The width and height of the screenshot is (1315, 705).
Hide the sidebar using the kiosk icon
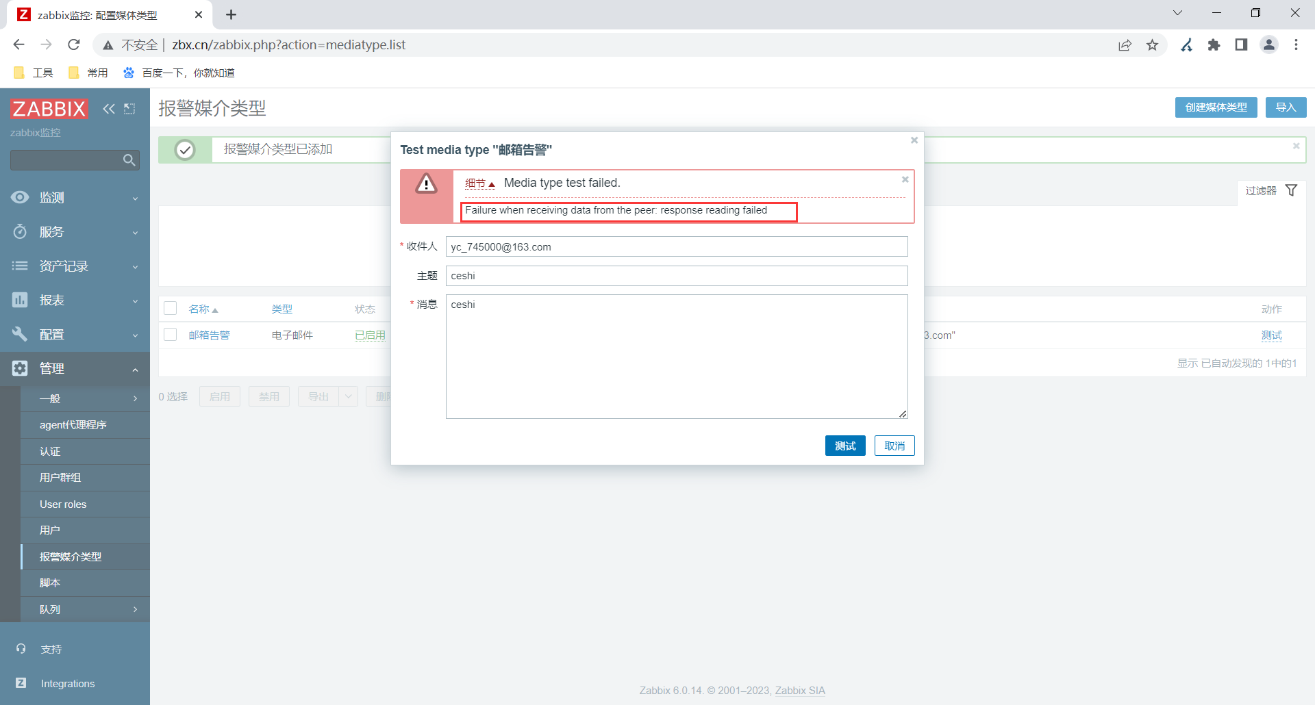tap(129, 109)
